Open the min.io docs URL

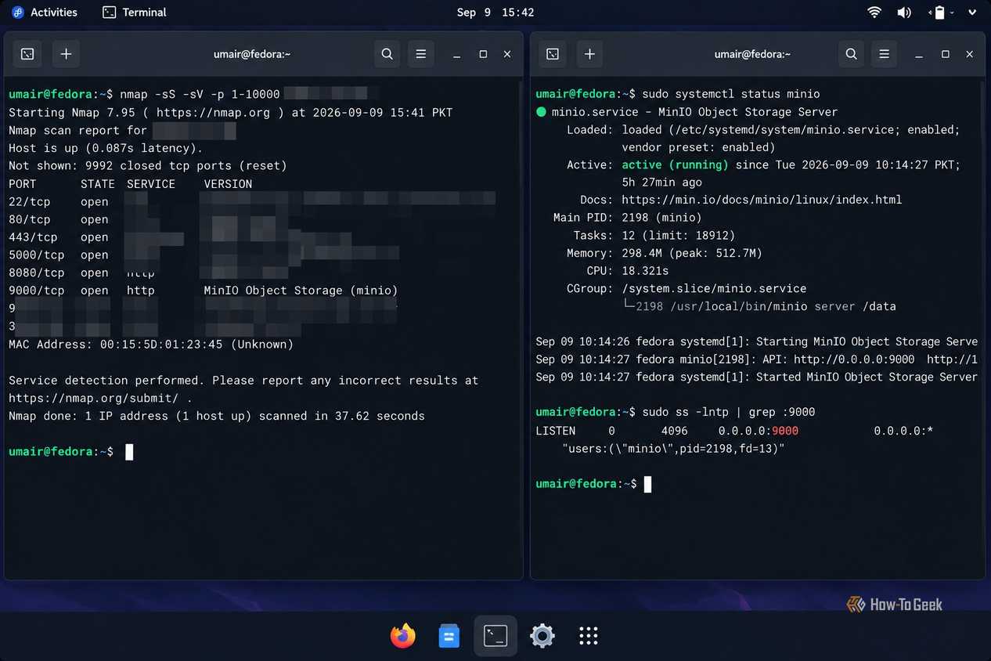click(x=762, y=200)
